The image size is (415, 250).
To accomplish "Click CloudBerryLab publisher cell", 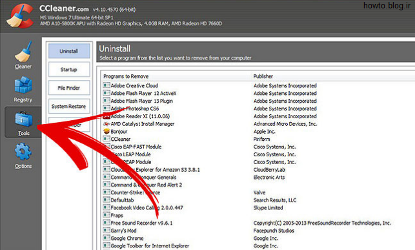I will [x=269, y=170].
